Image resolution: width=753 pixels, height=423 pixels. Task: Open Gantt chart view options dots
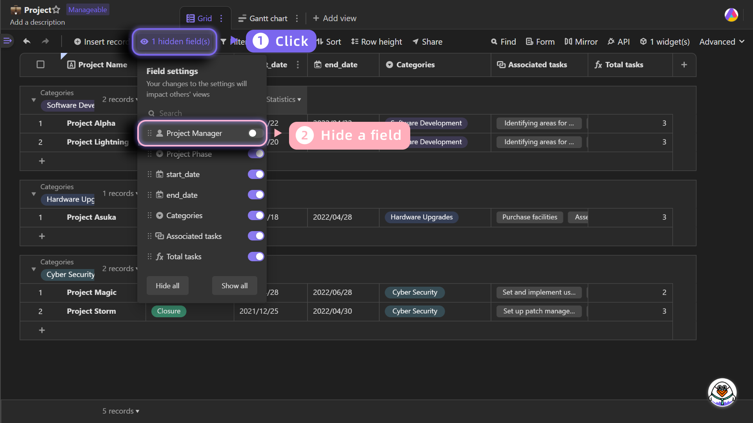pos(297,18)
